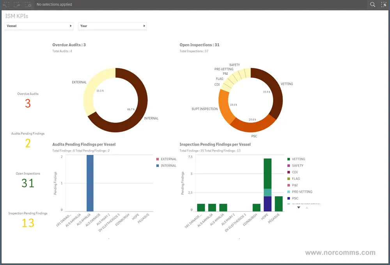390x265 pixels.
Task: Toggle the SAFETY legend entry
Action: pyautogui.click(x=297, y=165)
